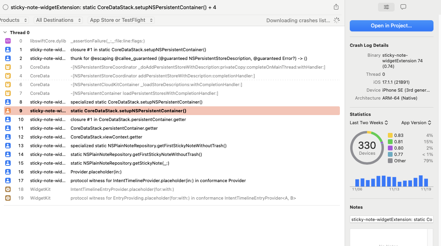The image size is (441, 246).
Task: Select addPersistentStoreWithDescription:completionHandler frame
Action: pyautogui.click(x=163, y=76)
